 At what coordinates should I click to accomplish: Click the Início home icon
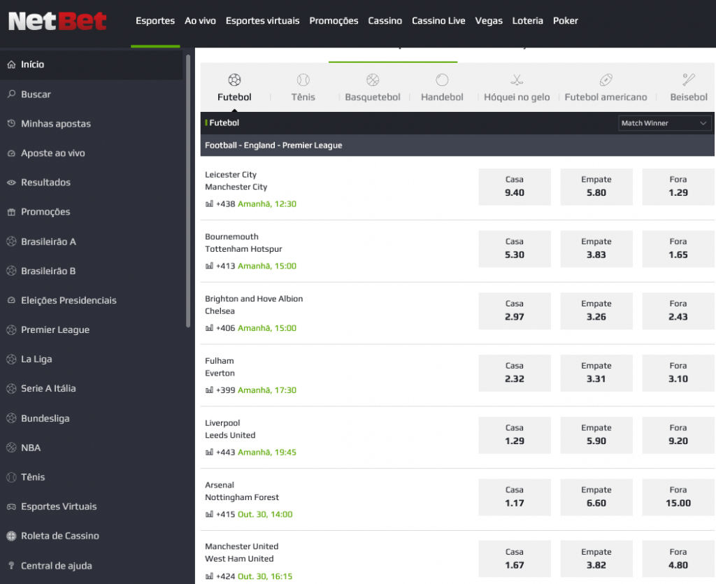point(11,64)
